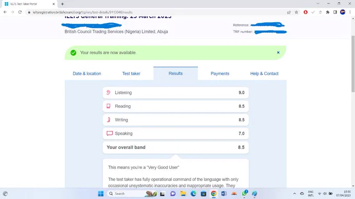Click the browser forward arrow
355x199 pixels.
(13, 12)
